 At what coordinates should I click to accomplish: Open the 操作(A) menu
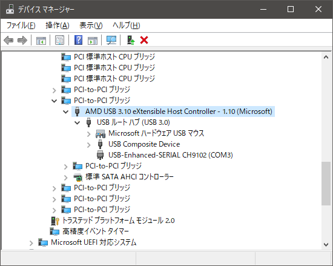(x=58, y=25)
